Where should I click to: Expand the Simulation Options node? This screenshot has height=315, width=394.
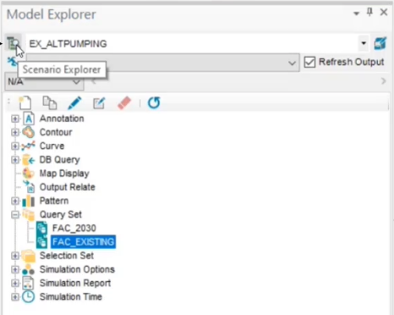coord(15,269)
